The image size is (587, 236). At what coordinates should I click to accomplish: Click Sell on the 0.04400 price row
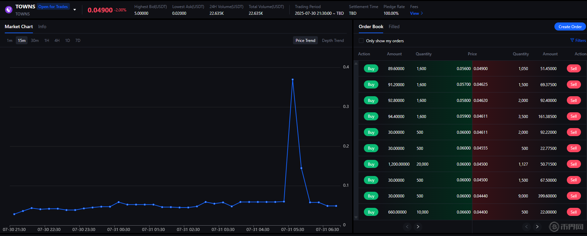pyautogui.click(x=574, y=212)
